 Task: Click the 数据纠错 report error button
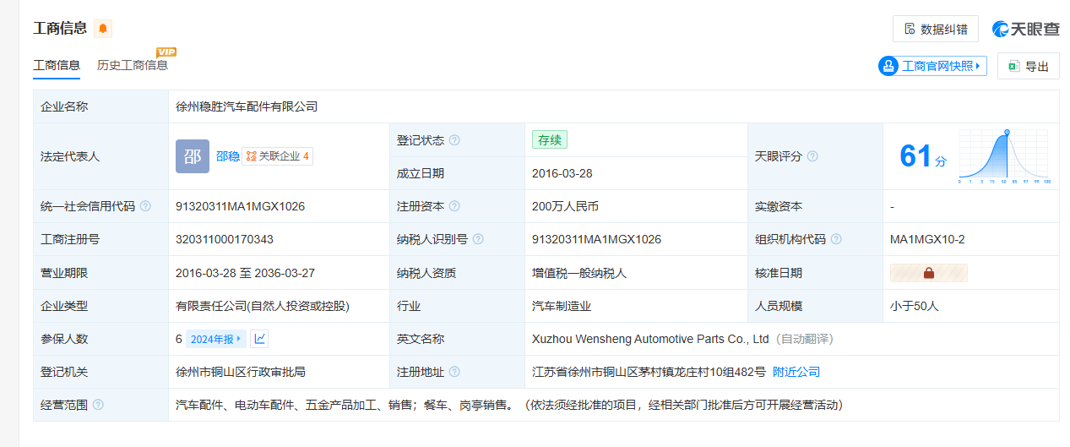click(935, 29)
